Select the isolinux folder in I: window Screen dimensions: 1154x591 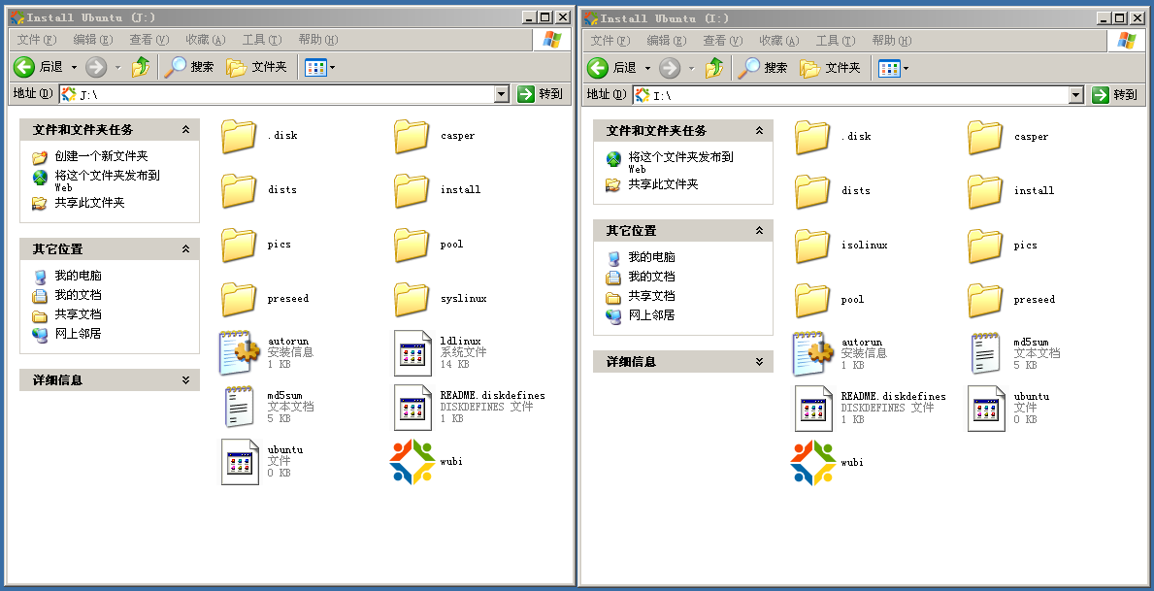point(841,246)
